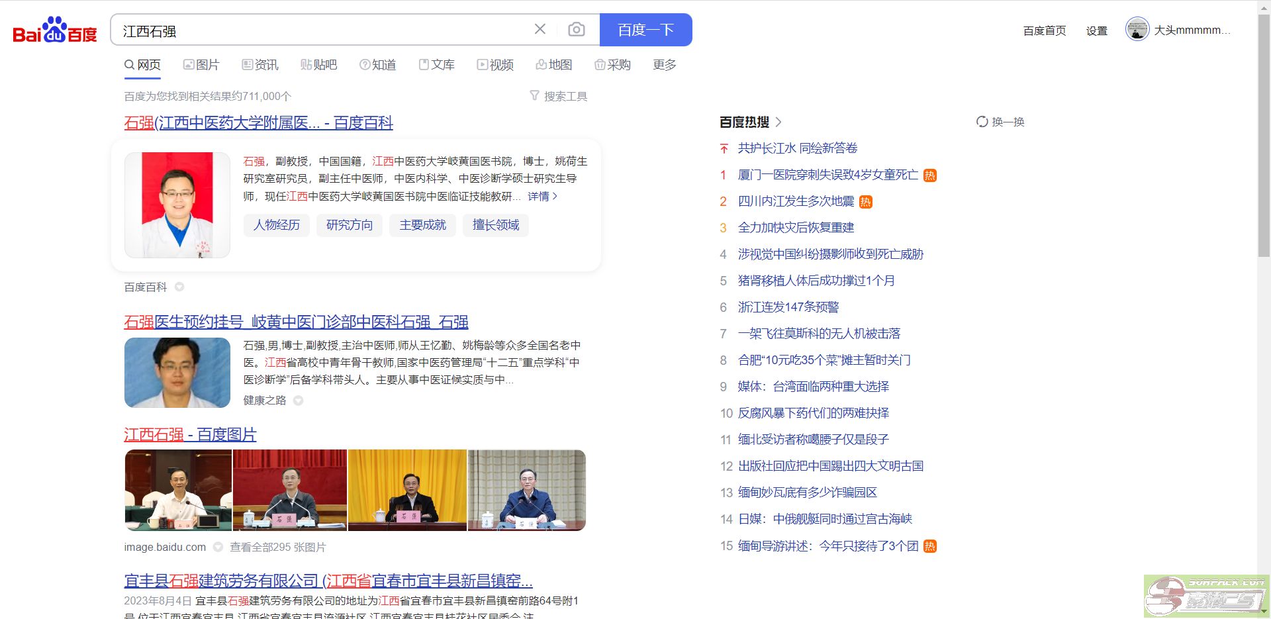
Task: Click second image with red curtain background
Action: 290,490
